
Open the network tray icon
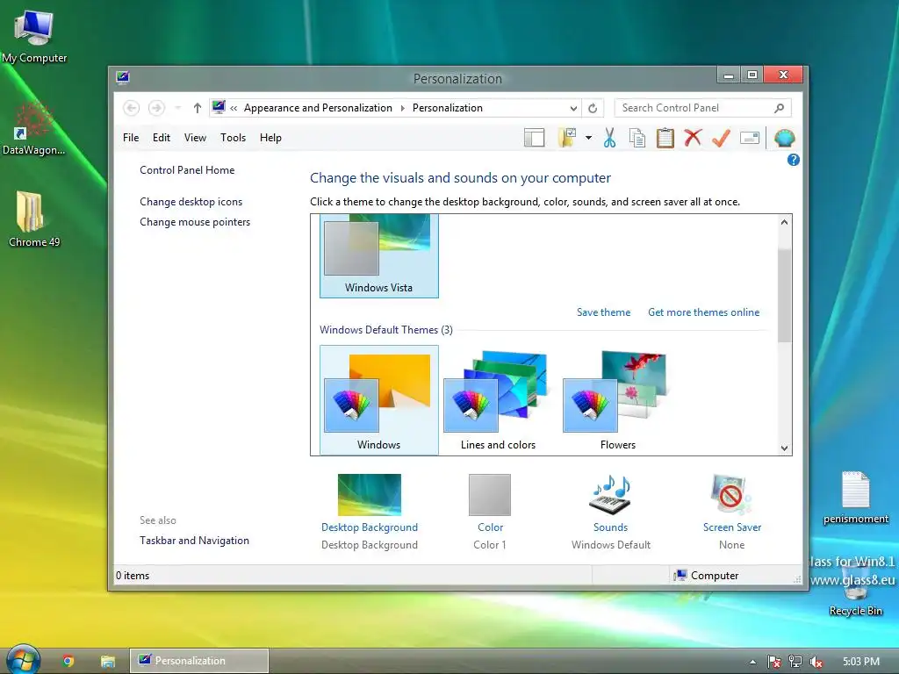tap(795, 662)
